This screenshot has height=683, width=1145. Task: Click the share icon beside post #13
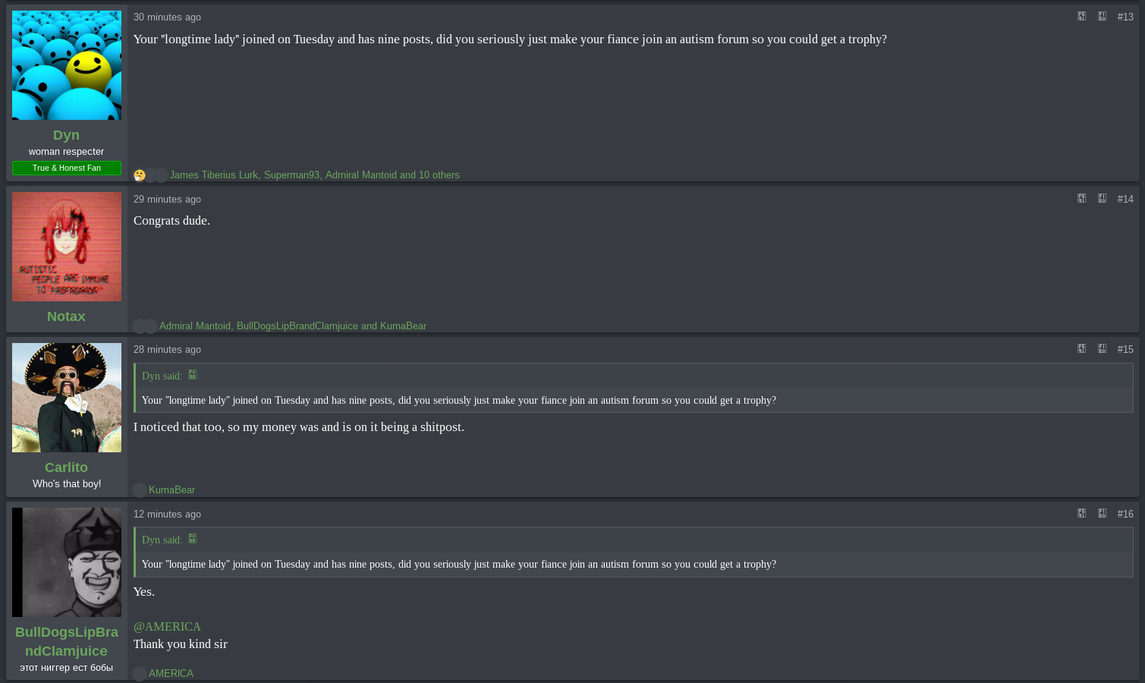pyautogui.click(x=1103, y=17)
